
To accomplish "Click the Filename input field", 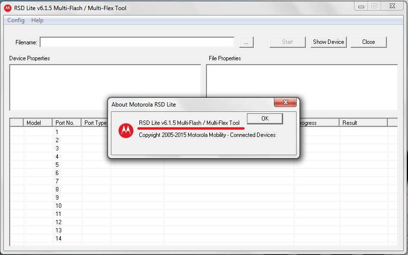I will 137,42.
